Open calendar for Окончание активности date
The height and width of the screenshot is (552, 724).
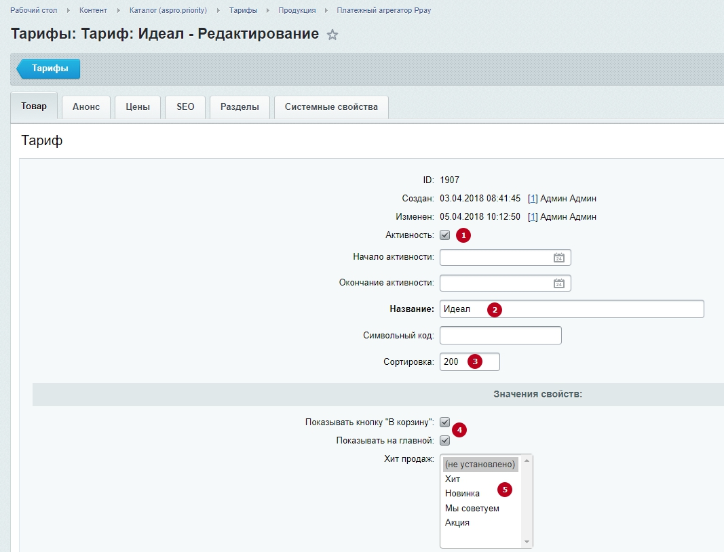point(558,283)
